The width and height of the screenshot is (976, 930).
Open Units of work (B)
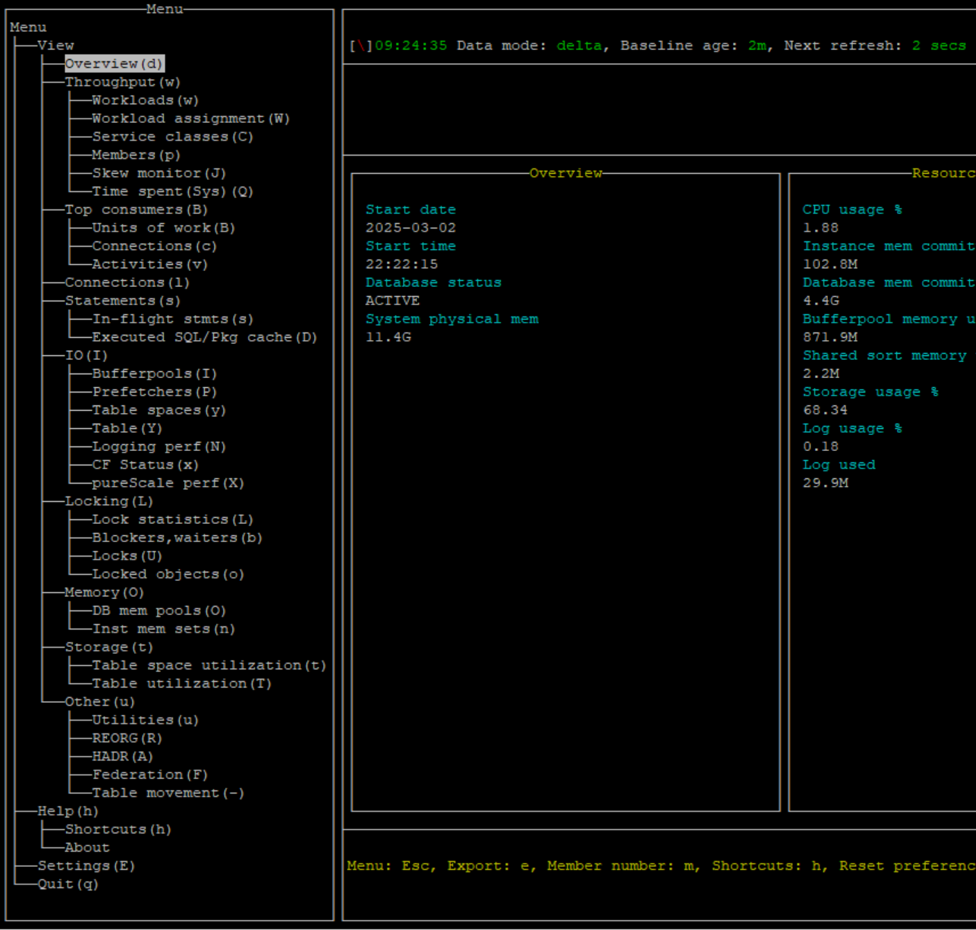[164, 228]
